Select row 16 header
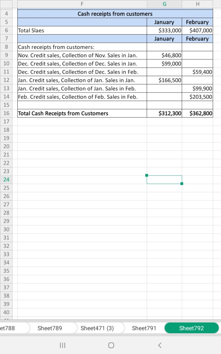The height and width of the screenshot is (354, 221). click(x=6, y=113)
